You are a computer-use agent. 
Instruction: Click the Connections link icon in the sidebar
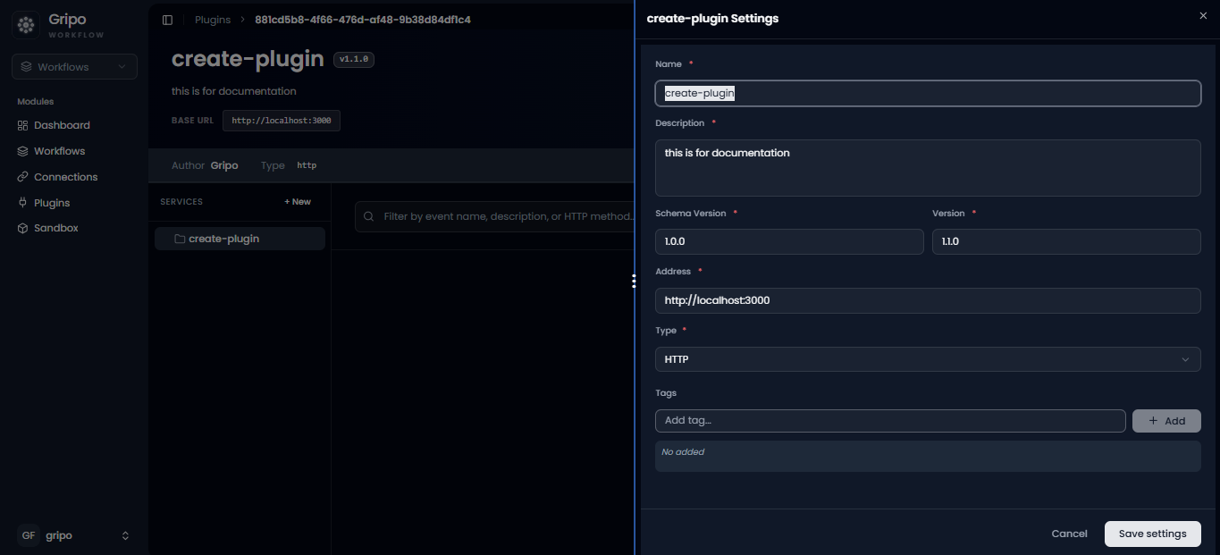(23, 177)
